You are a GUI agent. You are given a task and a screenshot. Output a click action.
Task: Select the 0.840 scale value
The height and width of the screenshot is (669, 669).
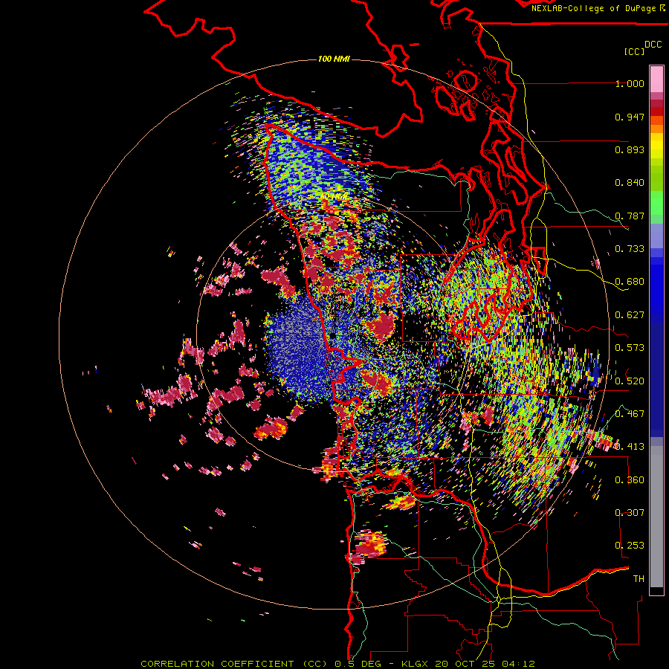pos(630,183)
